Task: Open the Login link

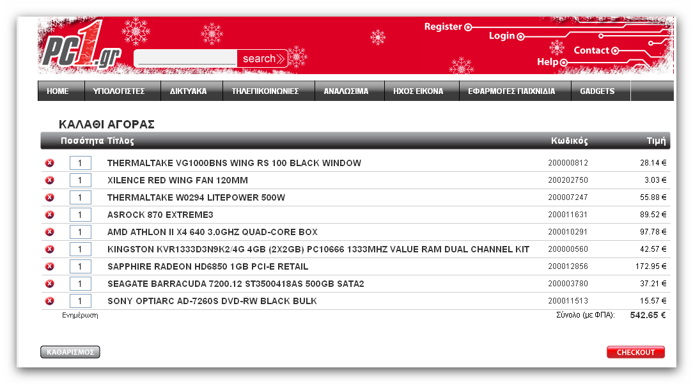Action: click(x=506, y=36)
